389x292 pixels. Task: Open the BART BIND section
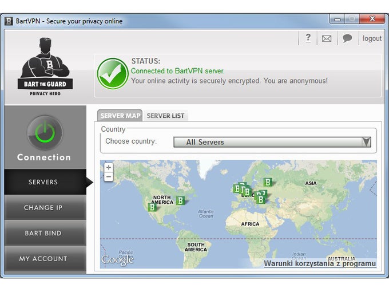pyautogui.click(x=45, y=233)
